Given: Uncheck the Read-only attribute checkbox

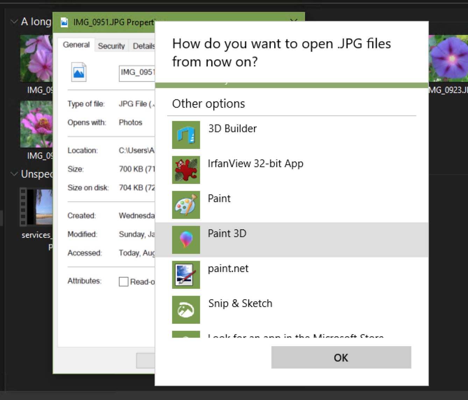Looking at the screenshot, I should 123,281.
